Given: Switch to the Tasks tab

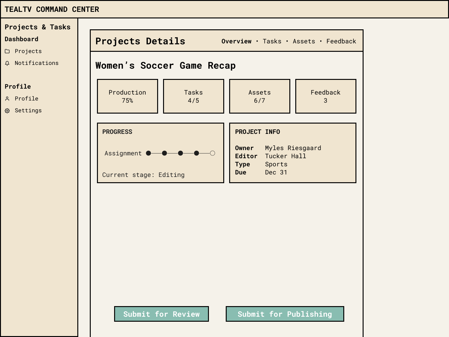Looking at the screenshot, I should pyautogui.click(x=272, y=41).
